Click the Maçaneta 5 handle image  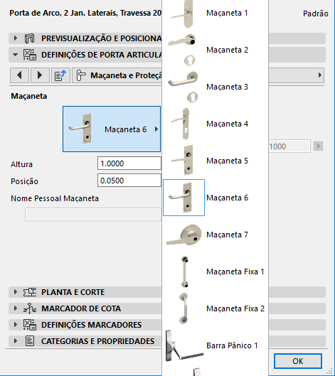[x=182, y=160]
